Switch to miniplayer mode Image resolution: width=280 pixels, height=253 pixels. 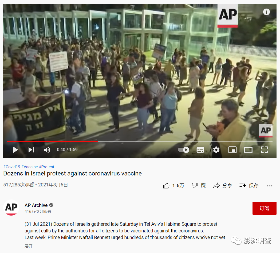[x=232, y=150]
